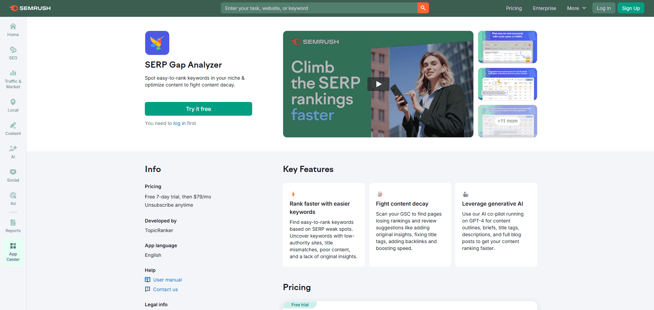Open the SEO sidebar section
The height and width of the screenshot is (310, 654).
tap(13, 53)
